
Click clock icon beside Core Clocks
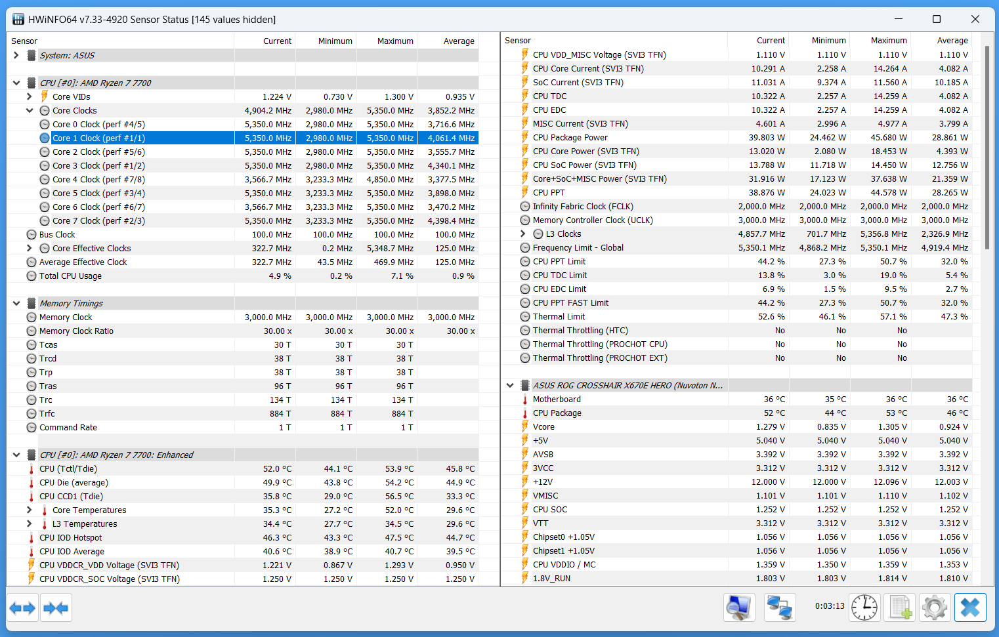point(45,110)
